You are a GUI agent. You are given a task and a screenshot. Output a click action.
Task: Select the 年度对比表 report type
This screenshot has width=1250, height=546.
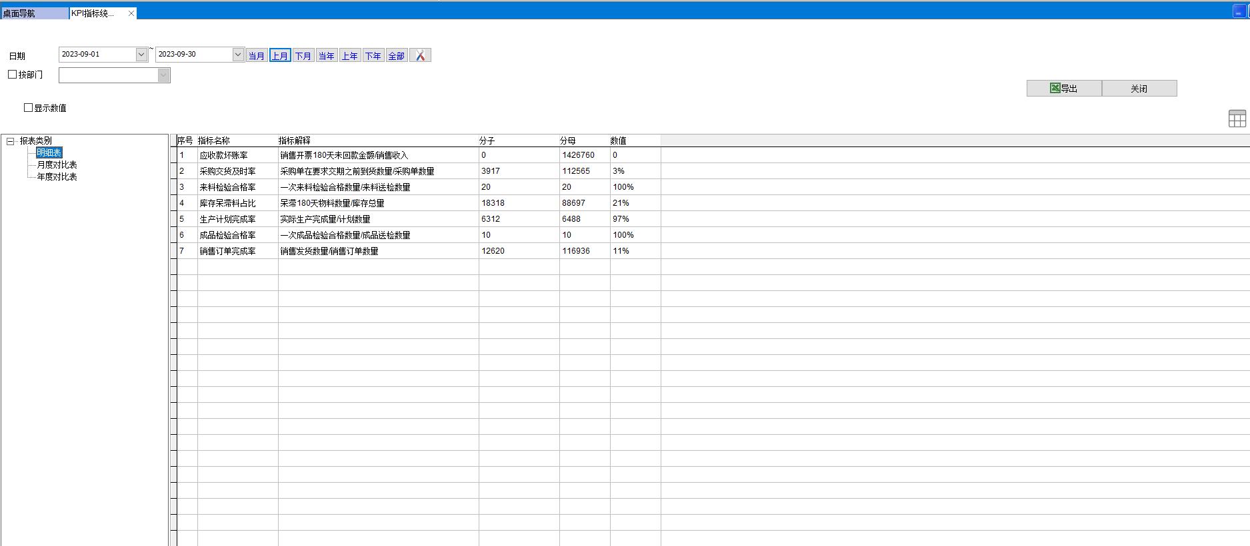point(57,176)
